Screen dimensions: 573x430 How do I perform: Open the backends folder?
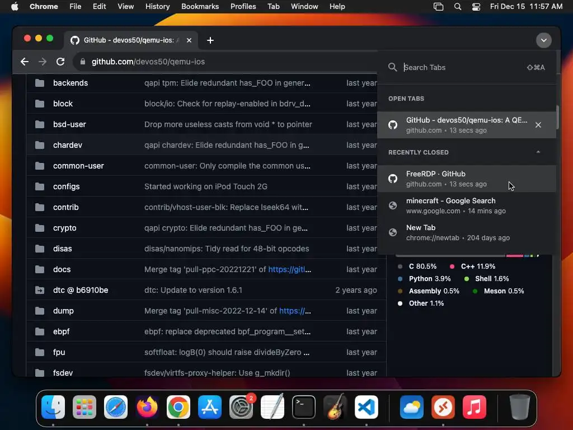(70, 83)
